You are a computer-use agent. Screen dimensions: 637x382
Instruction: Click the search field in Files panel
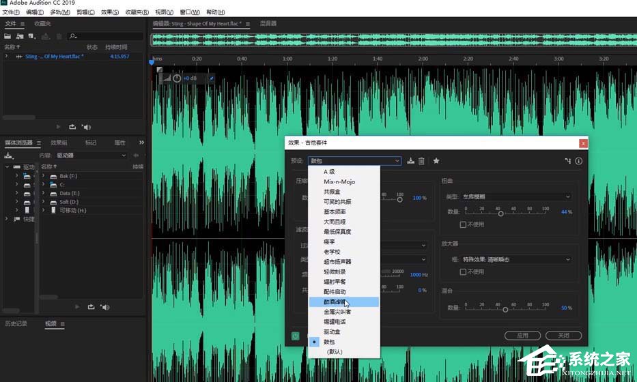pos(102,35)
